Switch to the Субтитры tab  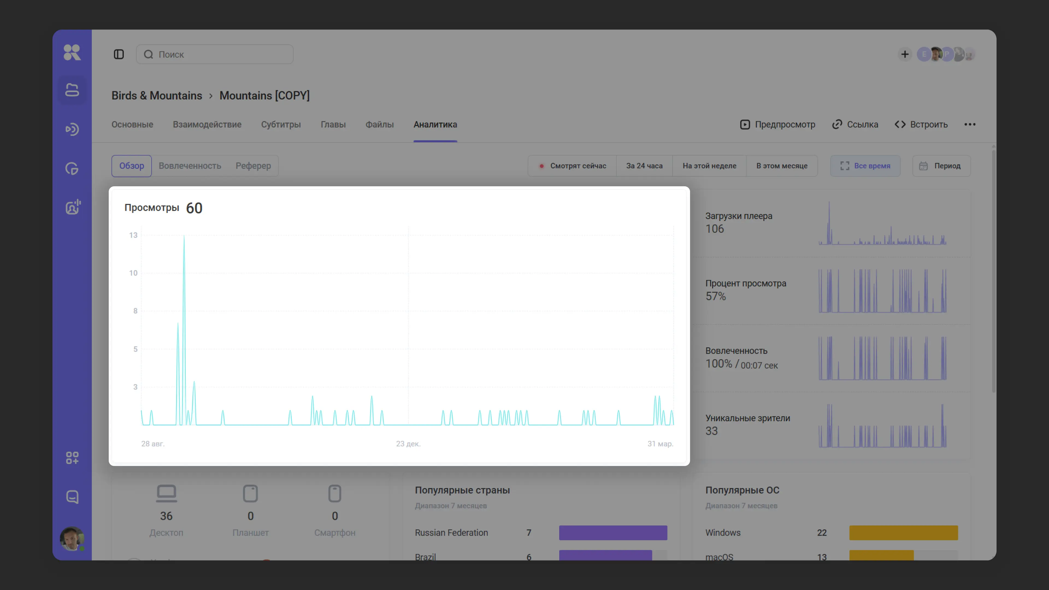(281, 125)
